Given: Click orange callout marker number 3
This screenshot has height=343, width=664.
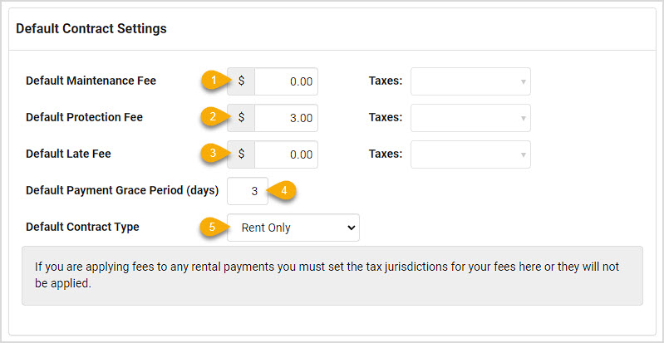Looking at the screenshot, I should tap(215, 154).
